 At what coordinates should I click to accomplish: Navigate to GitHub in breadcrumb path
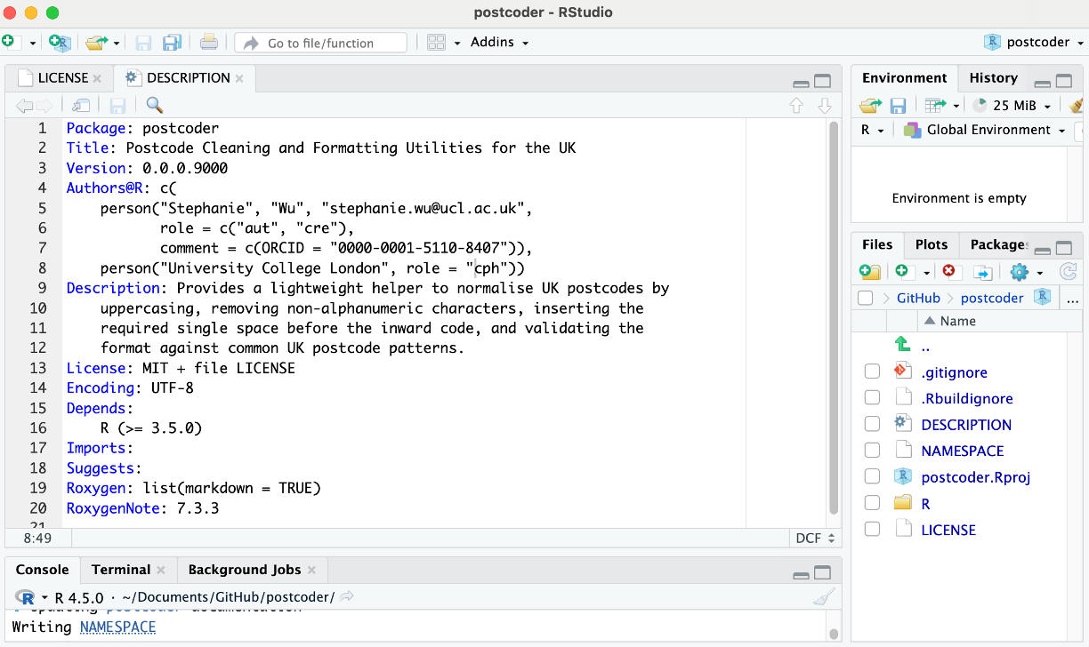pyautogui.click(x=918, y=299)
